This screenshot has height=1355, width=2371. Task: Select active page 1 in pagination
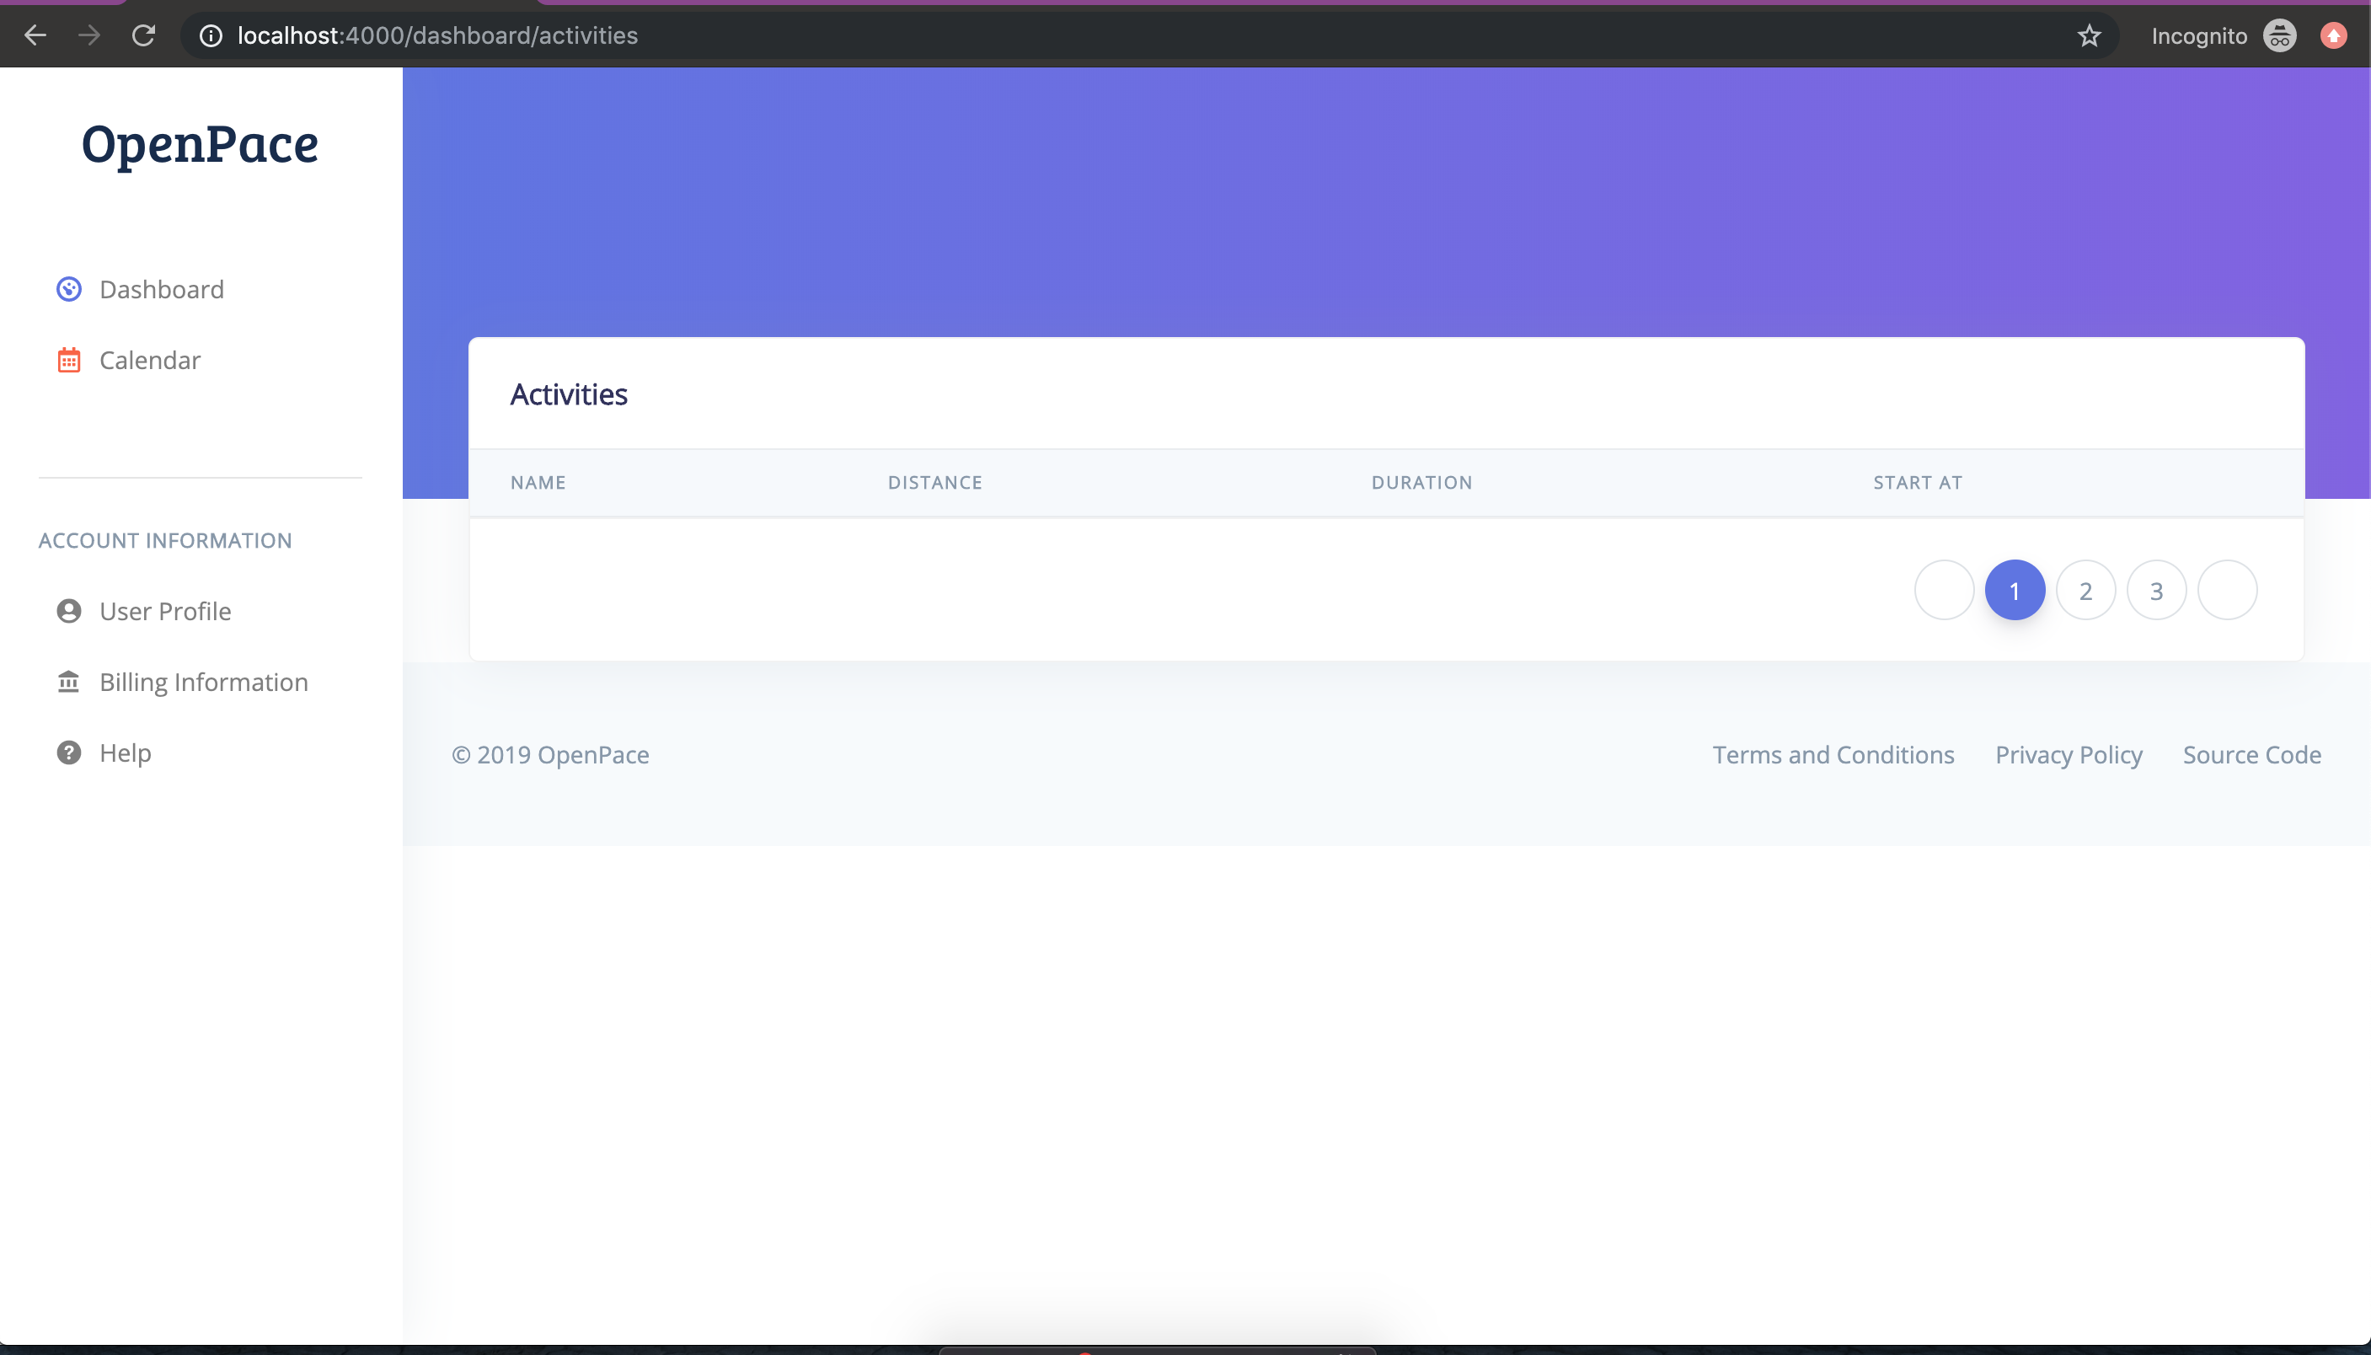2015,591
